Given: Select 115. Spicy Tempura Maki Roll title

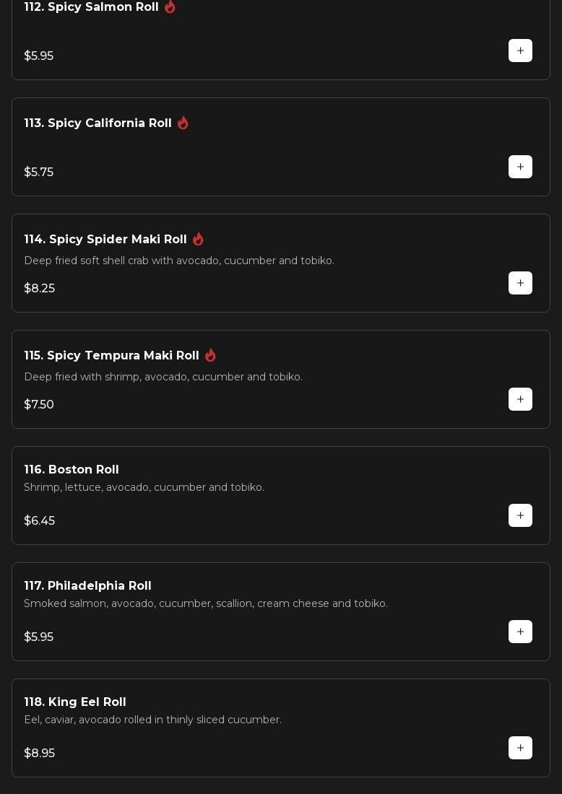Looking at the screenshot, I should [x=111, y=356].
